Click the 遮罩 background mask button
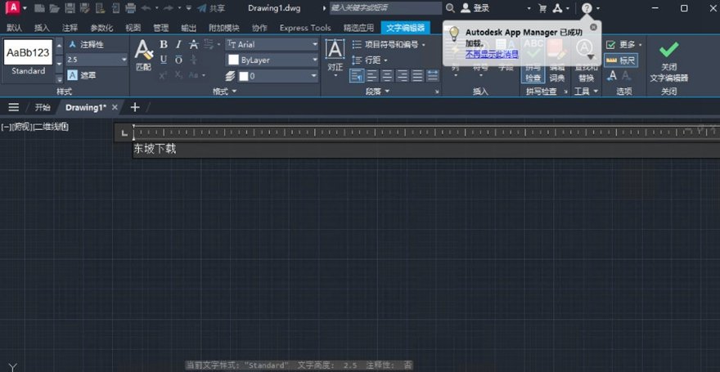Viewport: 720px width, 372px height. click(82, 75)
